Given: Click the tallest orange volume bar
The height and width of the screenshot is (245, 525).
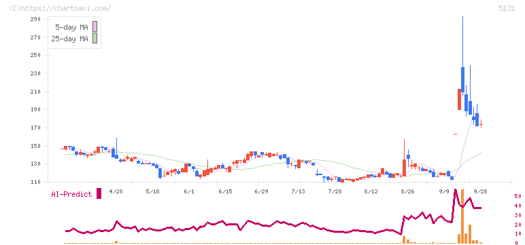Looking at the screenshot, I should [462, 216].
